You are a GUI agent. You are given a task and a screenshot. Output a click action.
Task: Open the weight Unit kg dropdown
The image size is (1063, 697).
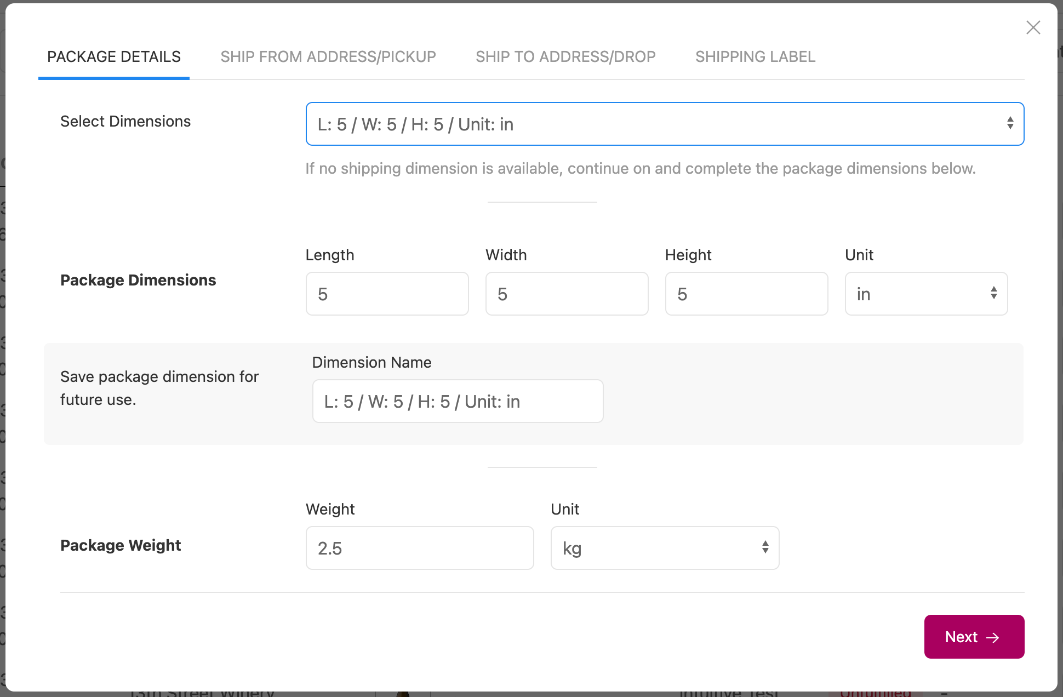point(665,548)
